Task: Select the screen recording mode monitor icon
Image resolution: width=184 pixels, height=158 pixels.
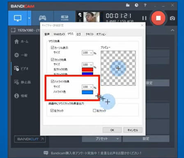Action: [x=18, y=18]
